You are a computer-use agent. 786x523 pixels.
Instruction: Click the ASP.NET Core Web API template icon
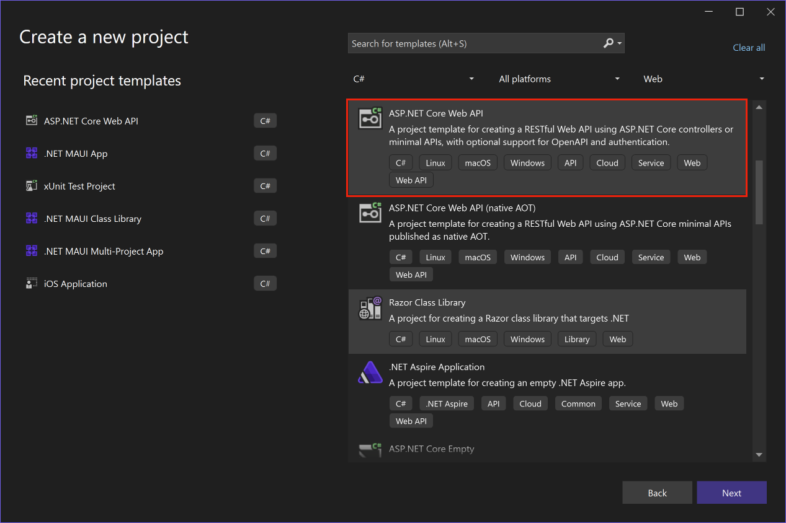pyautogui.click(x=370, y=118)
